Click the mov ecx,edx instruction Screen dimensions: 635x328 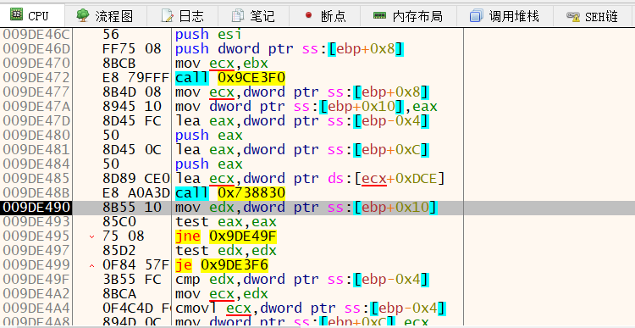point(222,294)
